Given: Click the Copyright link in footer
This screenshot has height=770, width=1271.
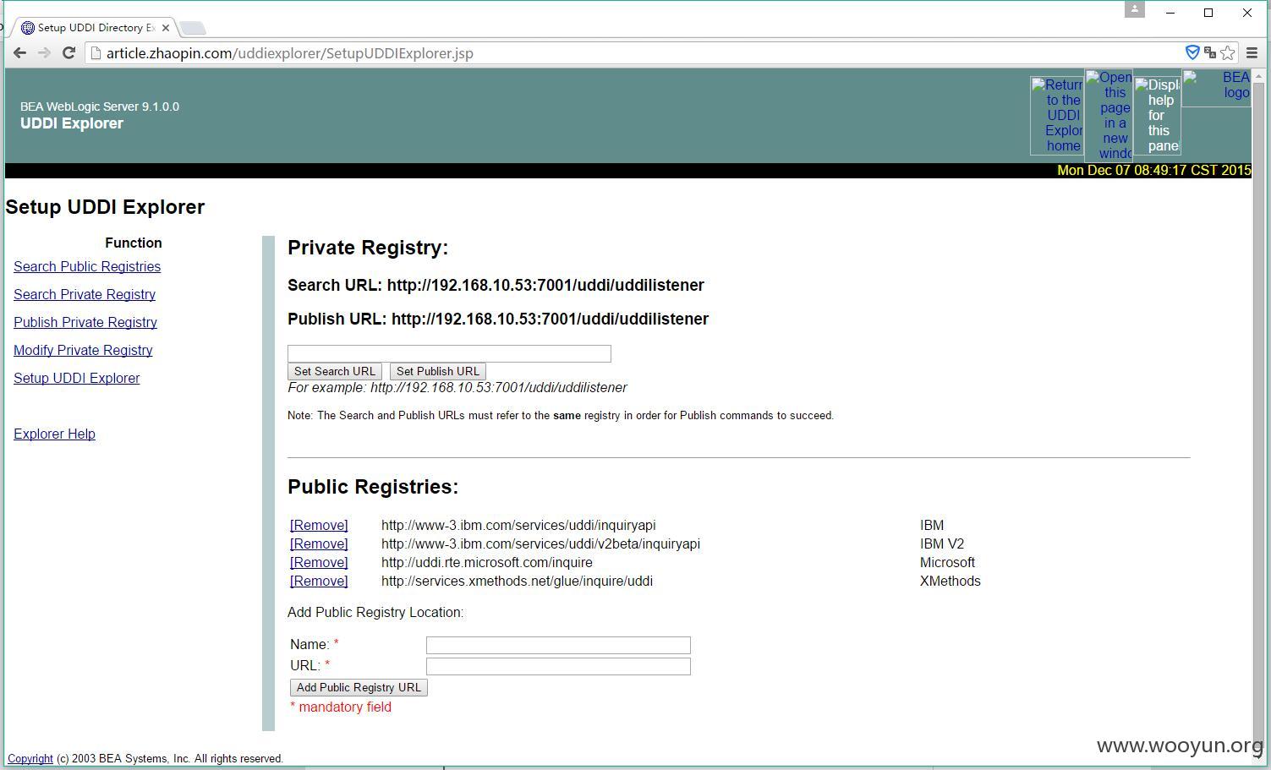Looking at the screenshot, I should tap(30, 759).
